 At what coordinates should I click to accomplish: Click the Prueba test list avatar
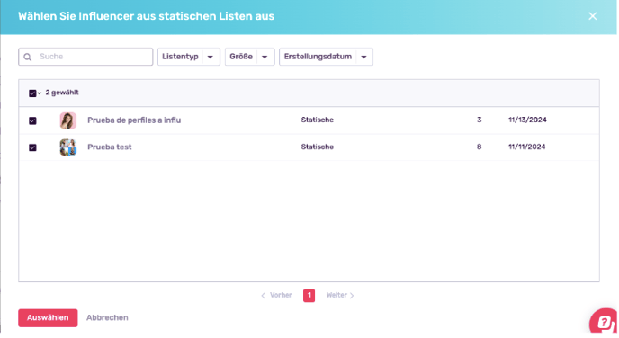click(x=67, y=147)
